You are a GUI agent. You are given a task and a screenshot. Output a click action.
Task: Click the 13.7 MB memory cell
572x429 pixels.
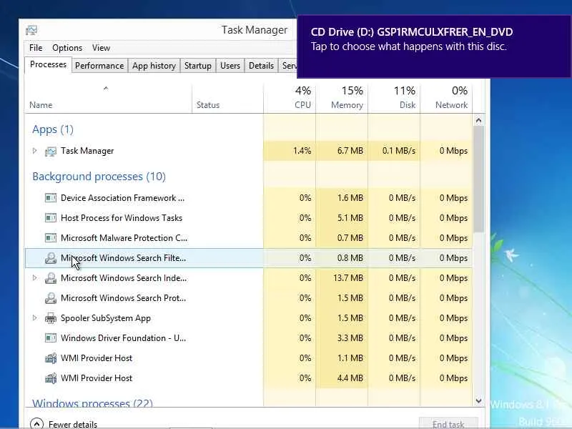pos(342,278)
